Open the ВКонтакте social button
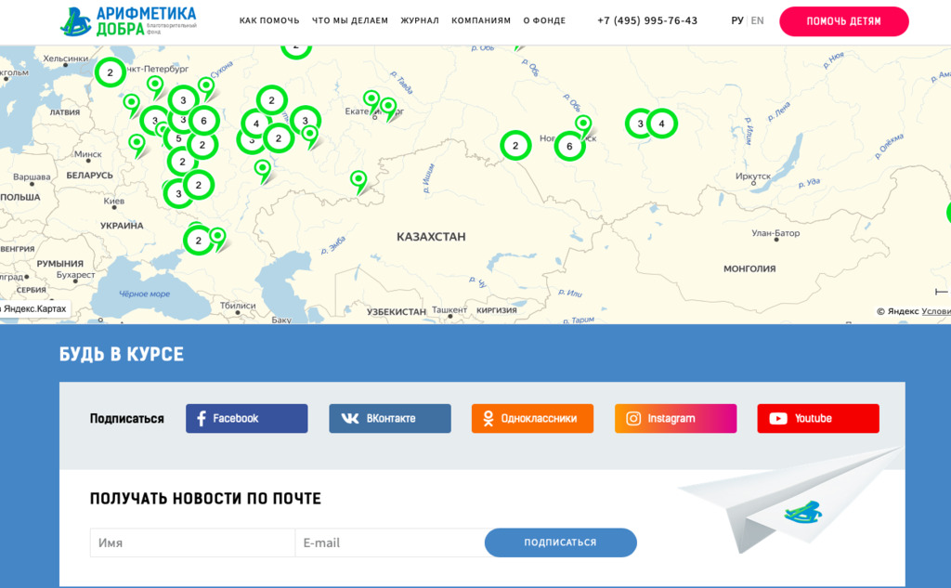This screenshot has height=588, width=951. click(389, 418)
